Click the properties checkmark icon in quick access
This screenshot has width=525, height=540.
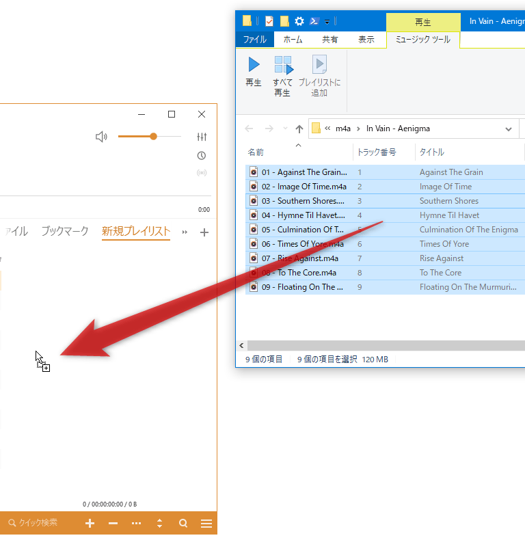tap(269, 21)
